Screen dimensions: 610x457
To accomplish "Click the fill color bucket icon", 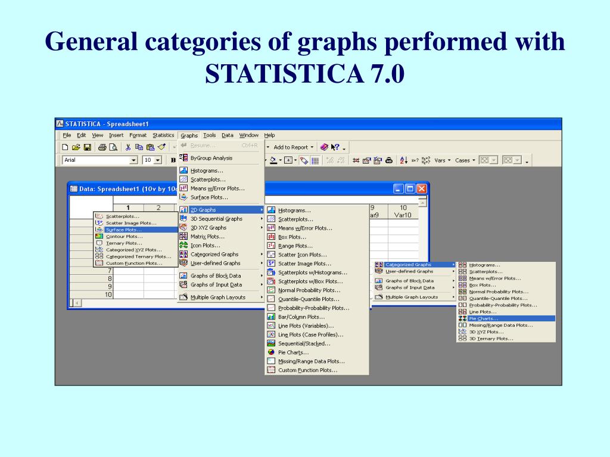I will click(273, 160).
